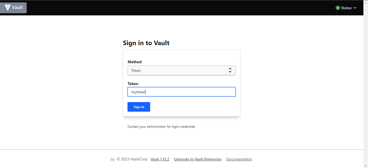Click the scrollbar's down arrow

click(366, 166)
